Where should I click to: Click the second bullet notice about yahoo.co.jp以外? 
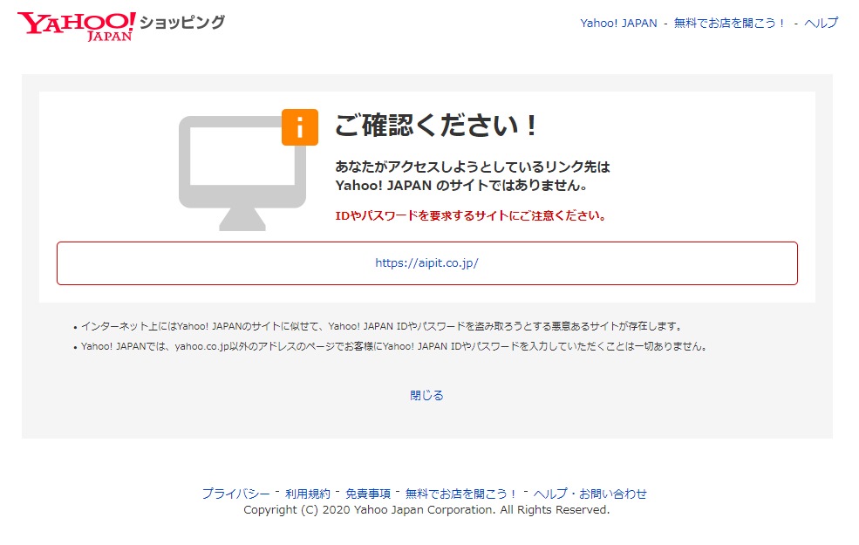click(392, 346)
